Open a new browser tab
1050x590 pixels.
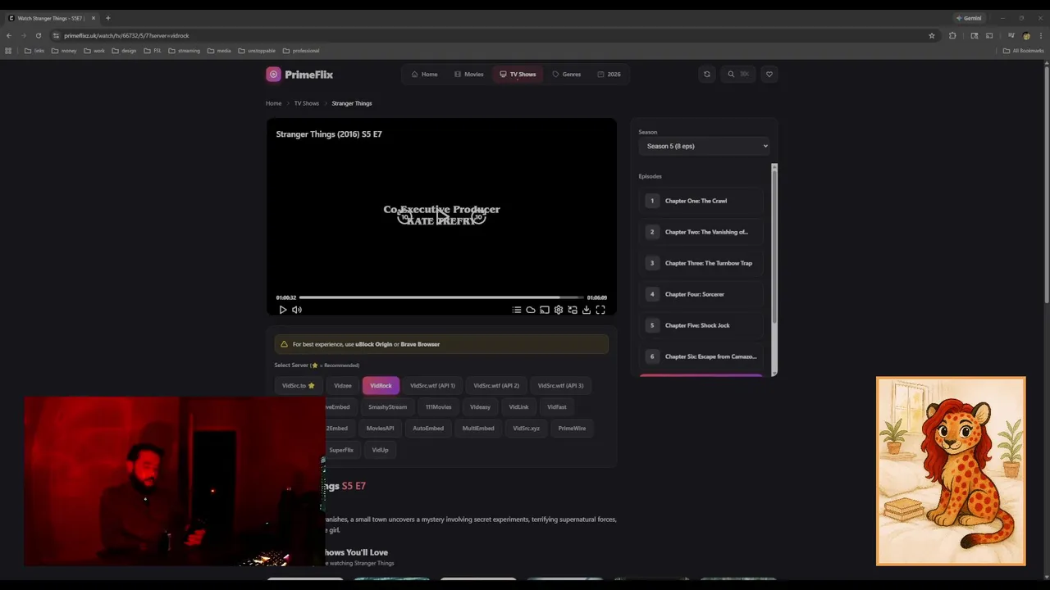coord(107,18)
